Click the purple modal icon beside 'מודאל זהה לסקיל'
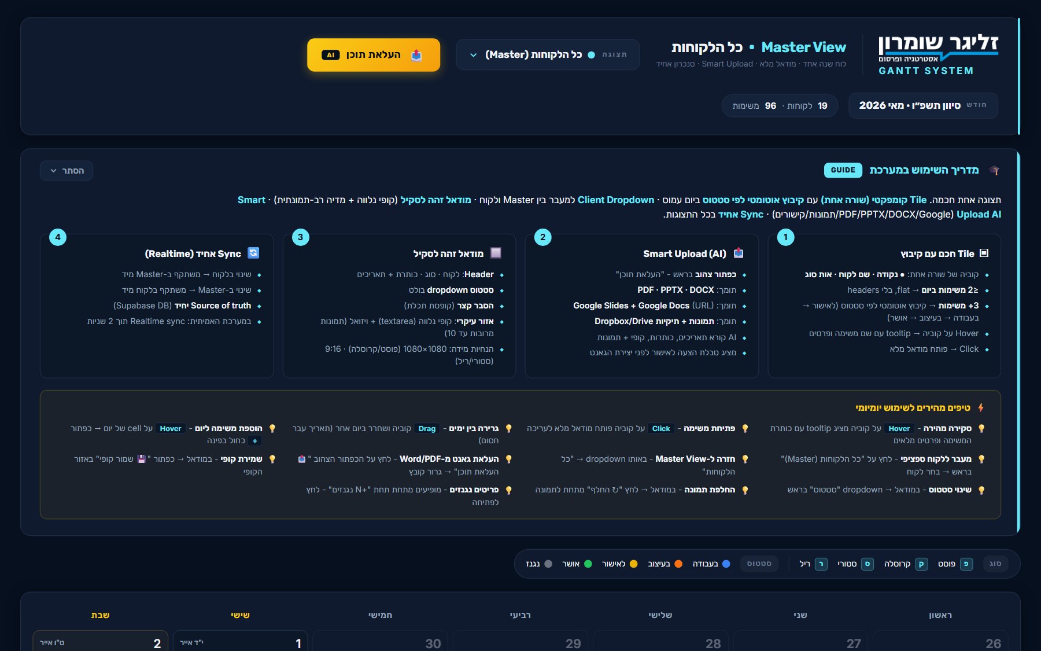 (496, 253)
